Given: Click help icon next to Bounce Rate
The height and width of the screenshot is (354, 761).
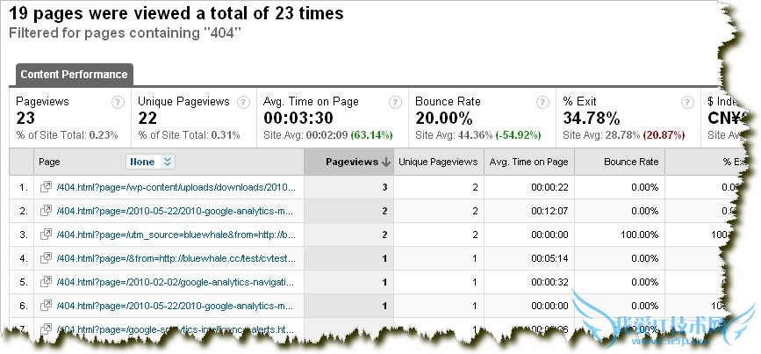Looking at the screenshot, I should pyautogui.click(x=543, y=102).
